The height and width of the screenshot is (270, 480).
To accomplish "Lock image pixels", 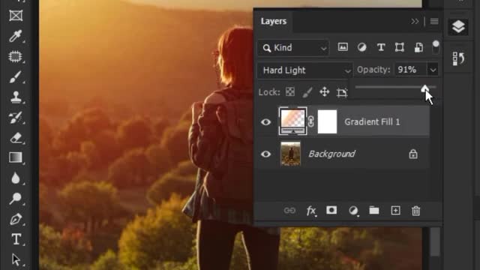I will 307,92.
